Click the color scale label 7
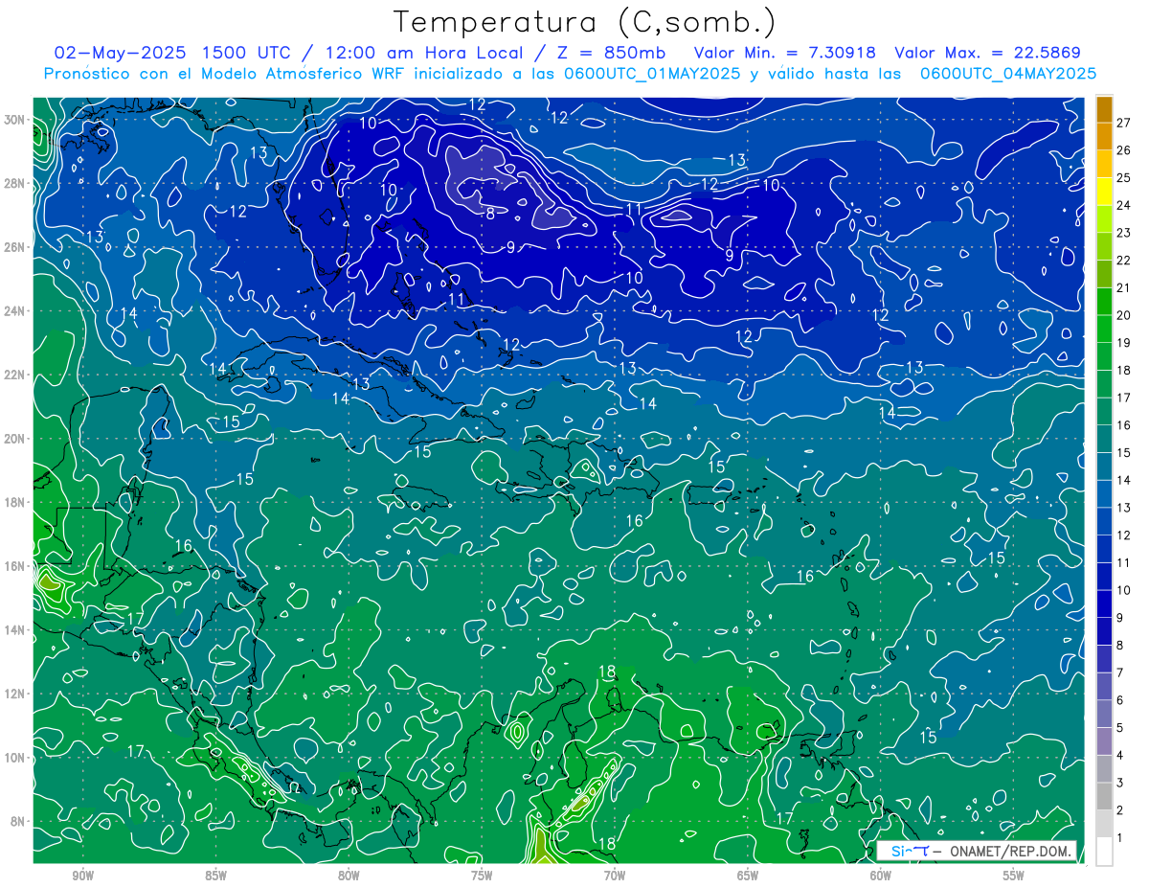The image size is (1149, 888). (x=1120, y=672)
